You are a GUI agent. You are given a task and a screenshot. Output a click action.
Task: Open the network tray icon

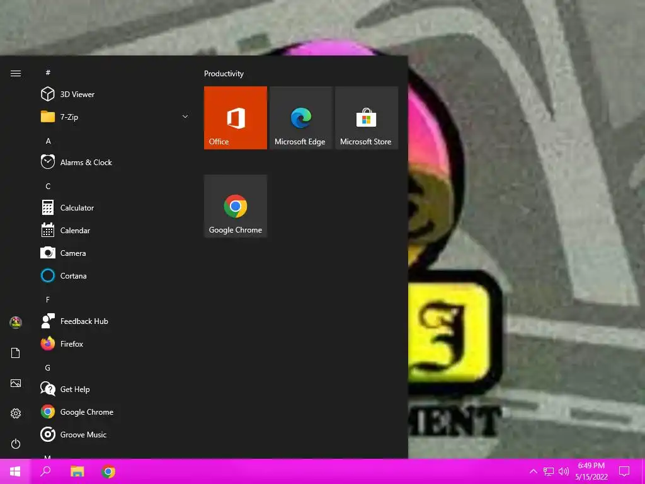click(549, 471)
